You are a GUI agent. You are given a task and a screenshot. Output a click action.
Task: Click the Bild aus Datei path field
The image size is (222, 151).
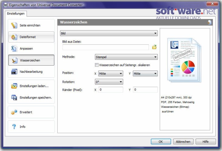tap(106, 47)
